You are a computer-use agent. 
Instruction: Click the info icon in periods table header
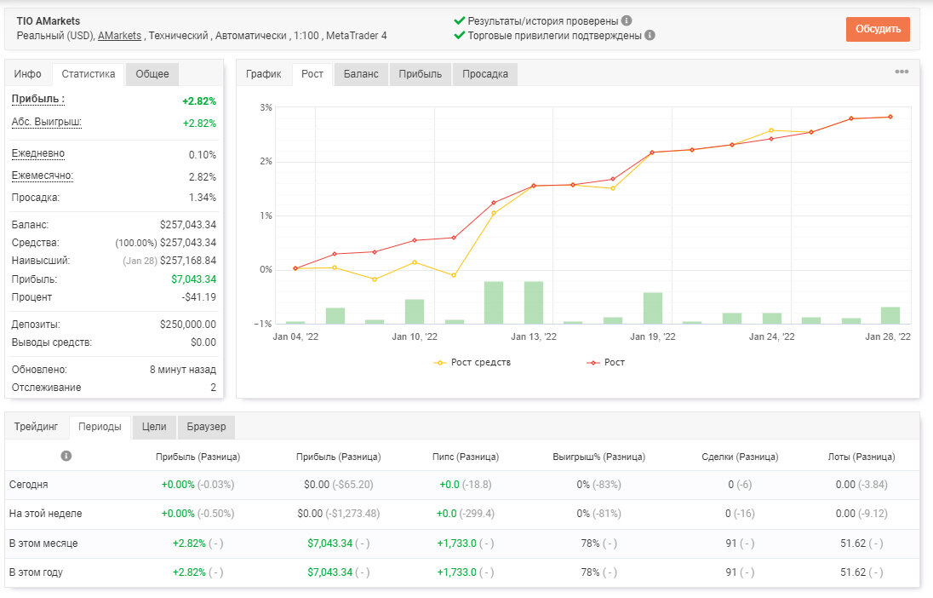click(66, 456)
